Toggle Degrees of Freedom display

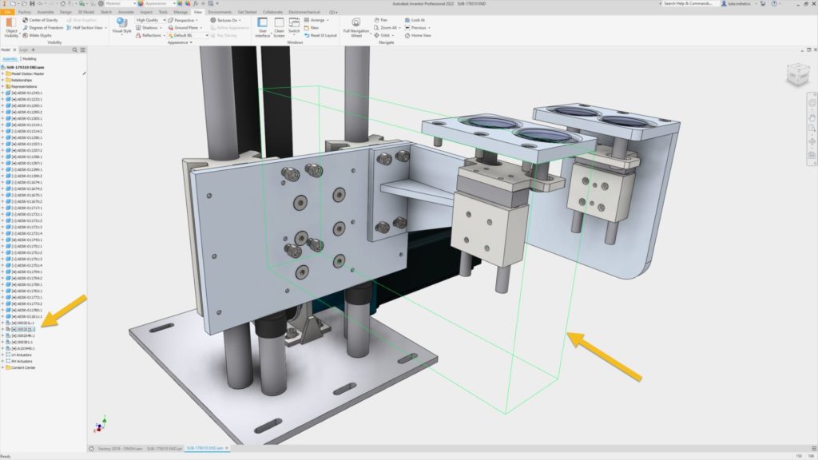tap(43, 28)
